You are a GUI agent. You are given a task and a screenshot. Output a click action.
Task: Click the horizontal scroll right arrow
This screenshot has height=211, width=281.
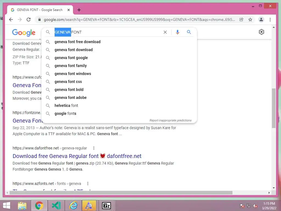269,193
